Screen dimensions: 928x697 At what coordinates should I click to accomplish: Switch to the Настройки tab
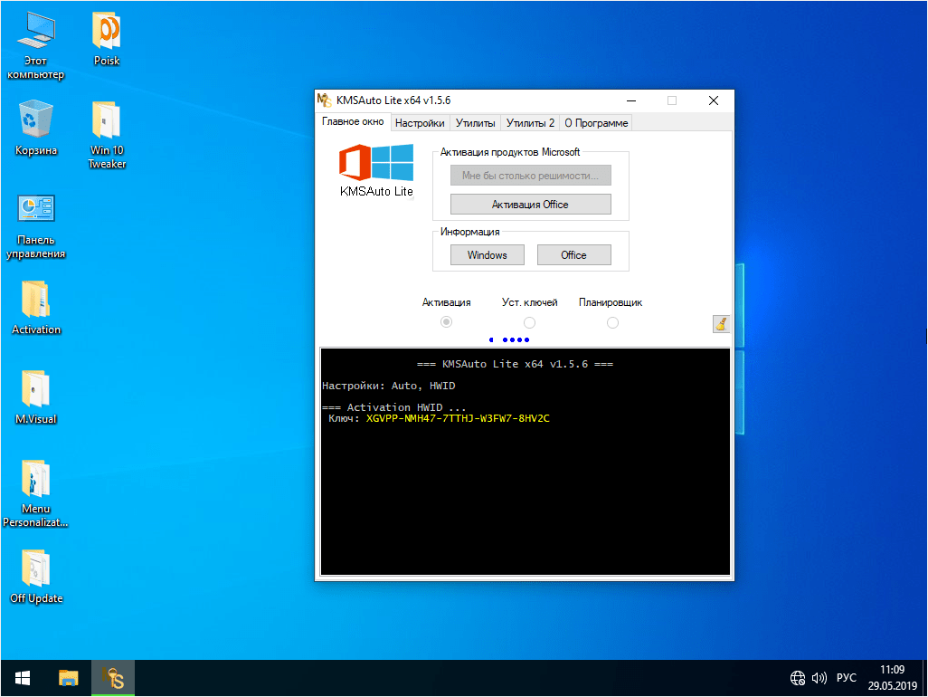click(x=420, y=122)
